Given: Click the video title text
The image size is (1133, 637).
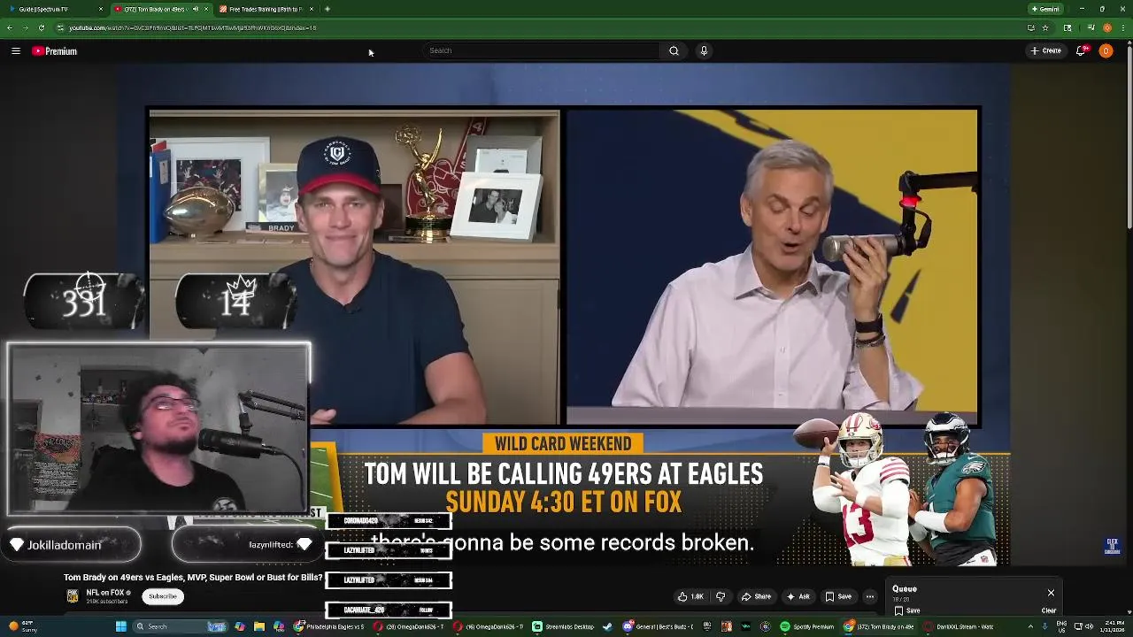Looking at the screenshot, I should point(193,578).
